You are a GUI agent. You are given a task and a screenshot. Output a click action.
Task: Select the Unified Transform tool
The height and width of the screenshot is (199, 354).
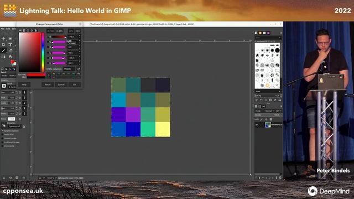point(11,44)
